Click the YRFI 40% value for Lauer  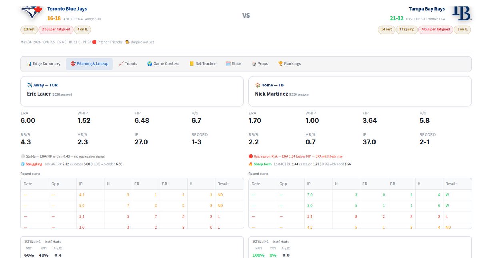pyautogui.click(x=44, y=255)
